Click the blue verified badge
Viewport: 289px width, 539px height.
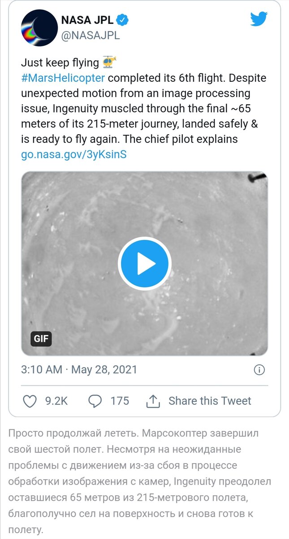coord(123,20)
